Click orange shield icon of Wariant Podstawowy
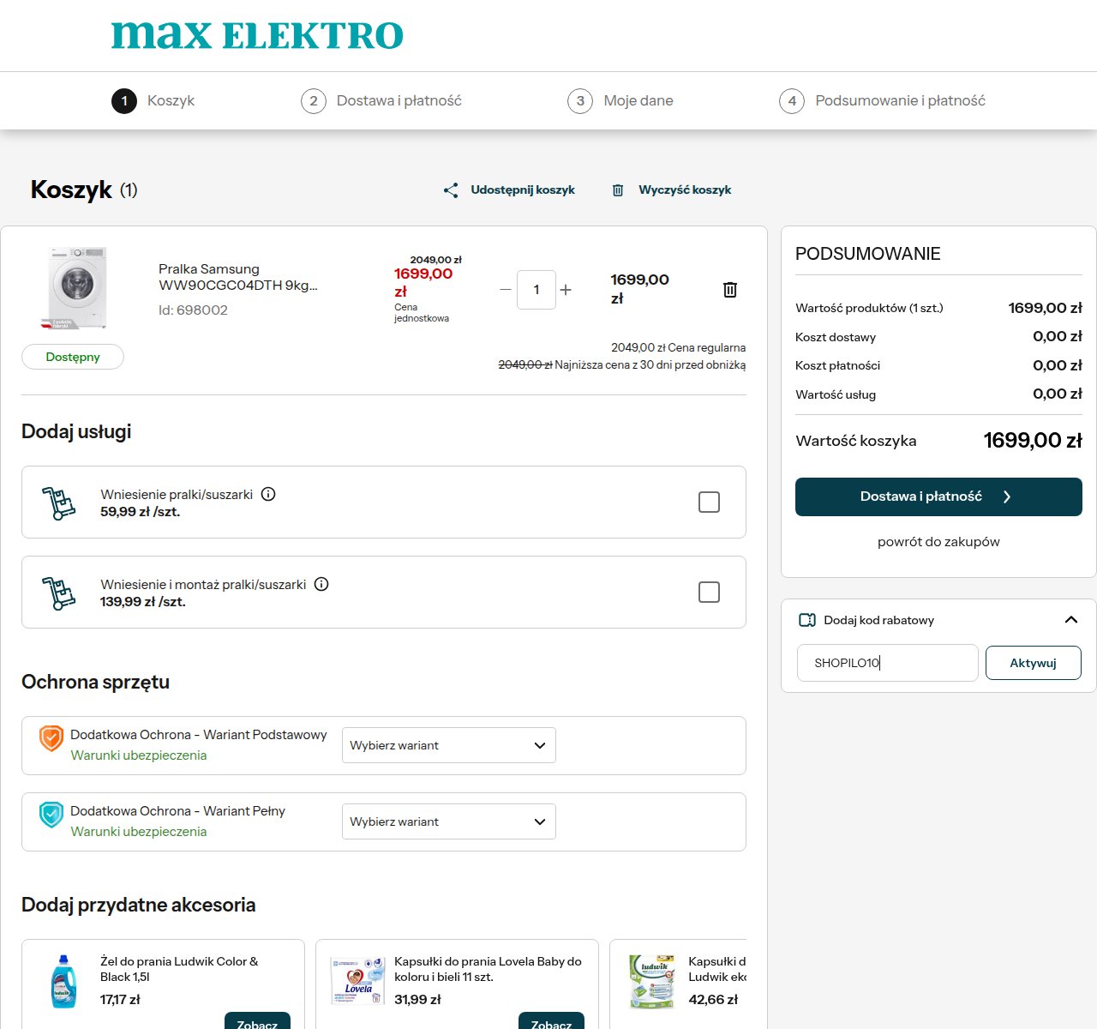Viewport: 1097px width, 1029px height. (51, 738)
